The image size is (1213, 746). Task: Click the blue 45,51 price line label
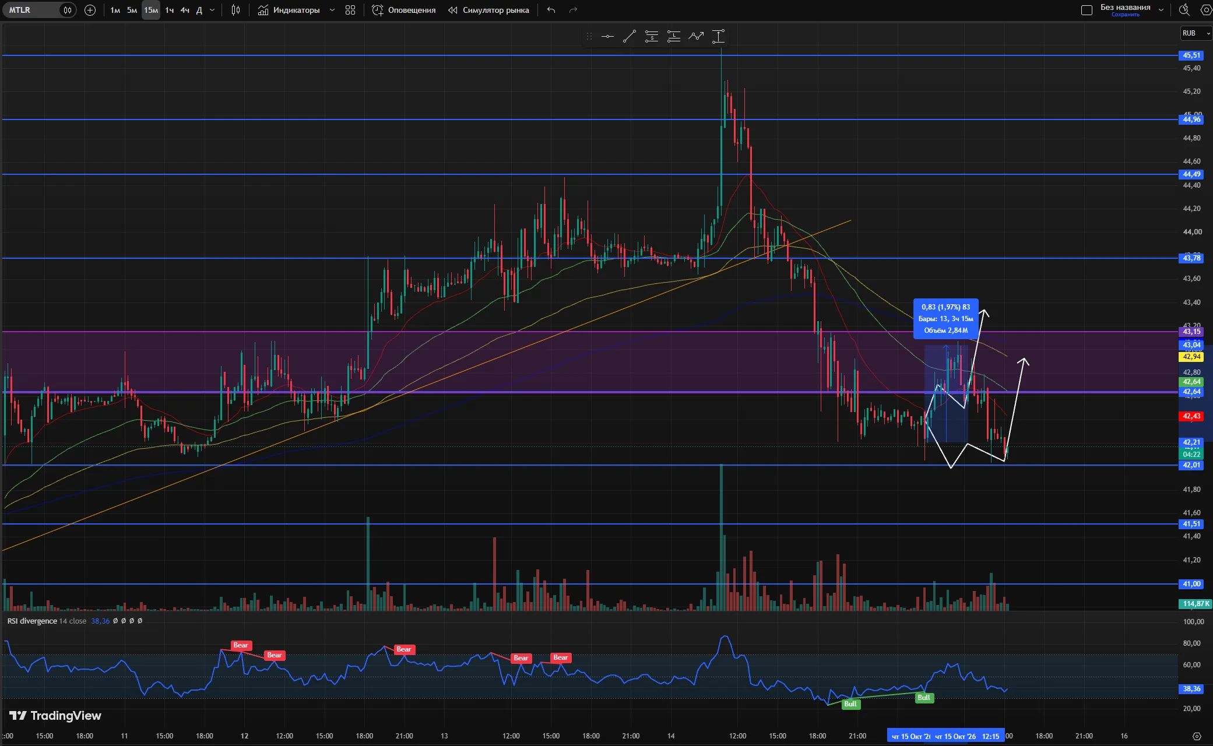pos(1191,55)
